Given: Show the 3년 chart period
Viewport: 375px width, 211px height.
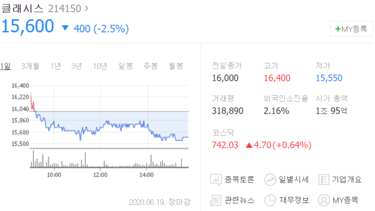Looking at the screenshot, I should tap(77, 66).
